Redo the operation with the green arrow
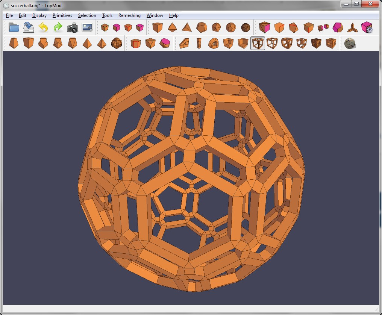This screenshot has width=382, height=315. 58,27
